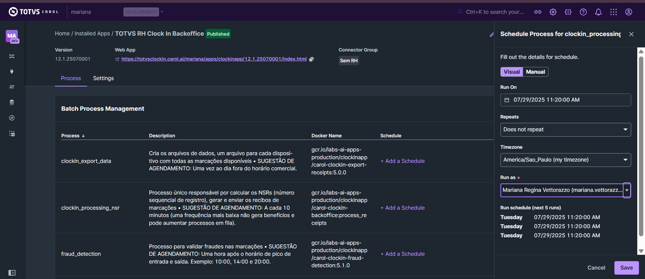
Task: Select the Process tab
Action: click(71, 78)
